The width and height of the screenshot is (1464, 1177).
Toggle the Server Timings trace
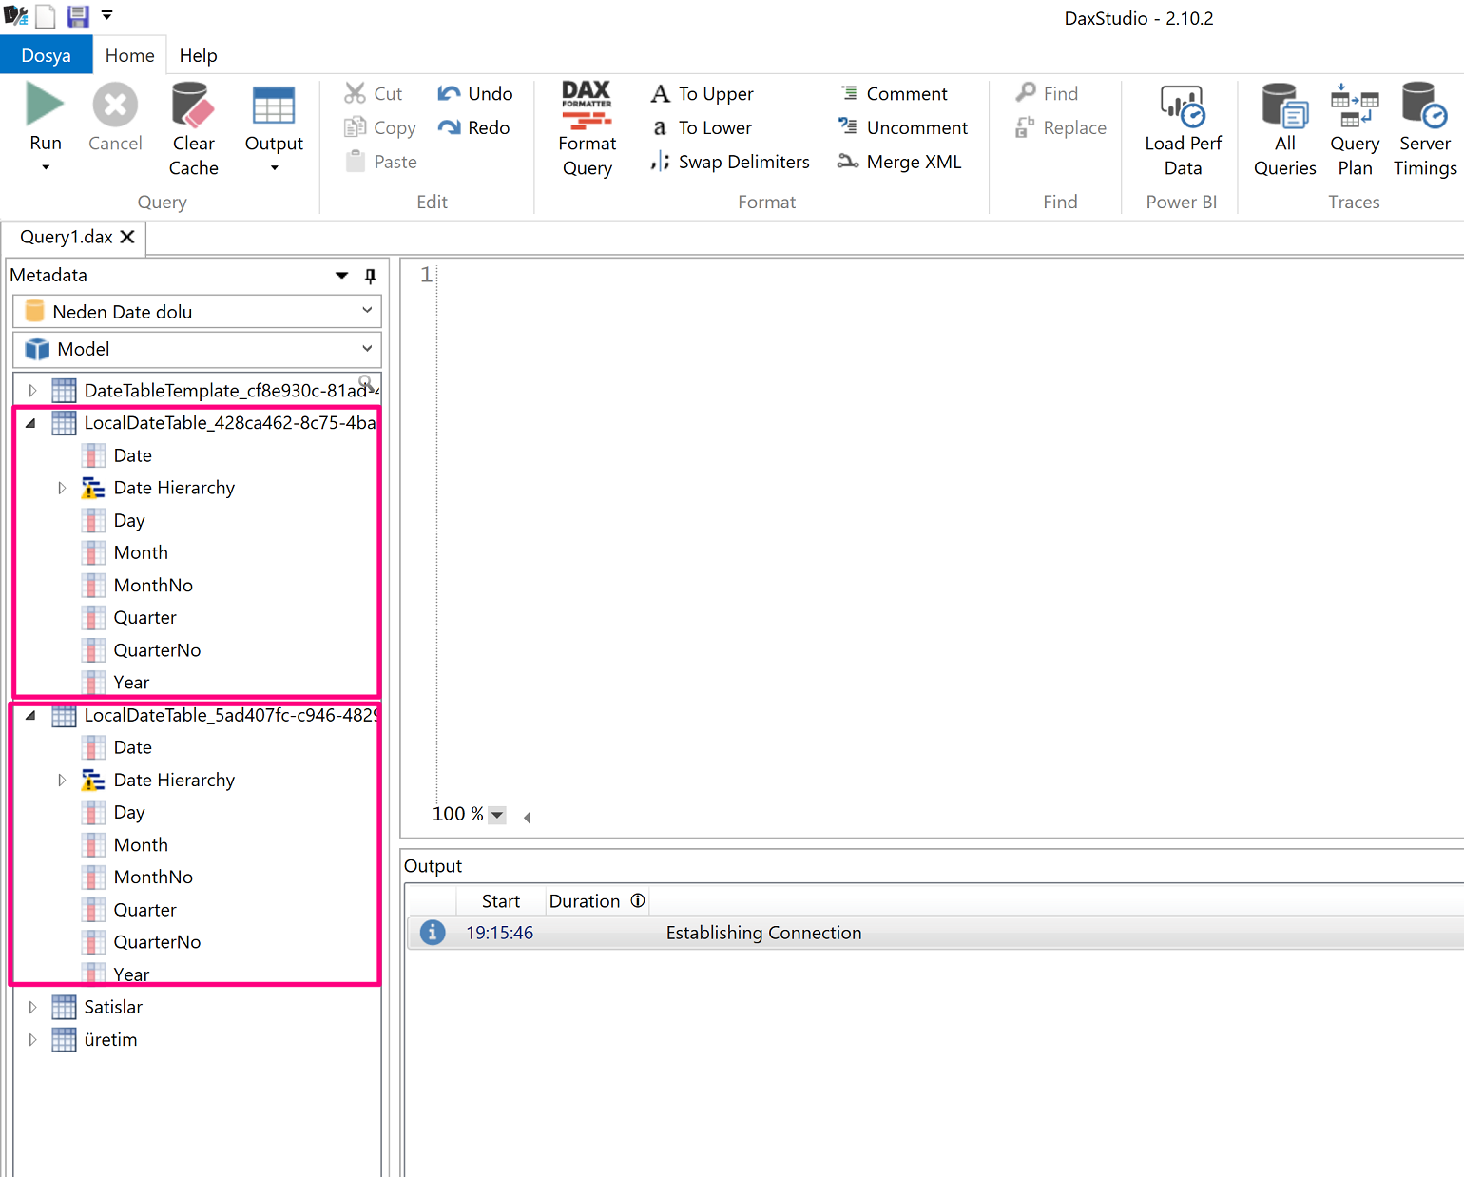point(1425,128)
